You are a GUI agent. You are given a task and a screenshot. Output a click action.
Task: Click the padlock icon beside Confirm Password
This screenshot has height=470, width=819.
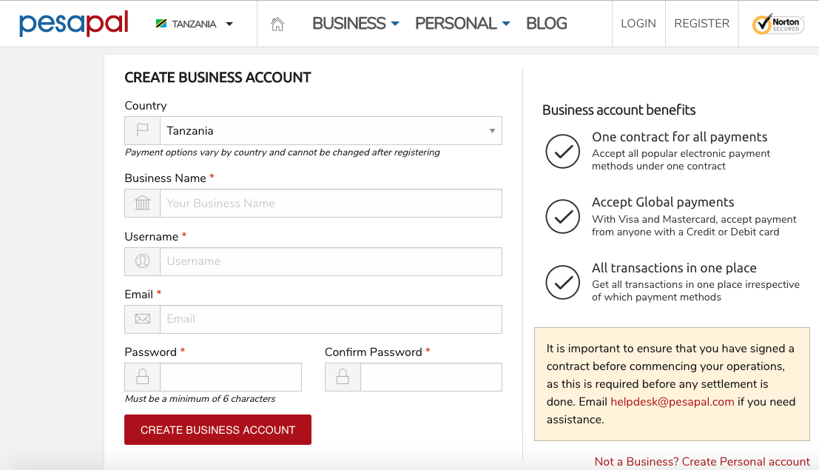343,377
